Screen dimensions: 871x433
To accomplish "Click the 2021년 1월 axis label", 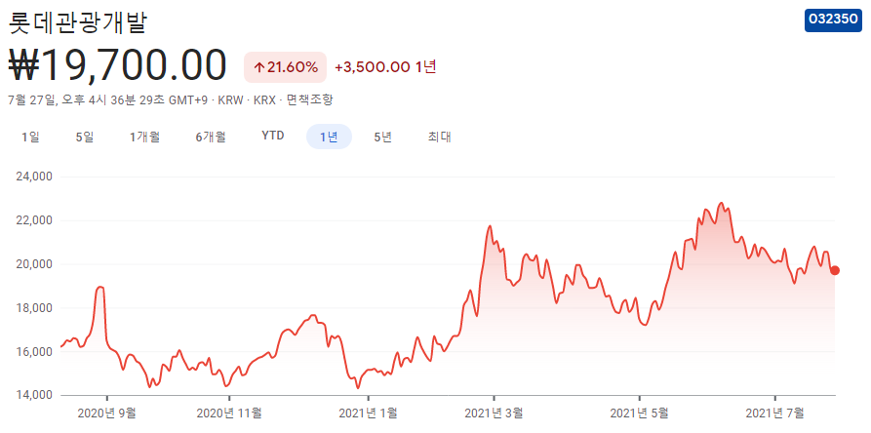I will pyautogui.click(x=369, y=413).
